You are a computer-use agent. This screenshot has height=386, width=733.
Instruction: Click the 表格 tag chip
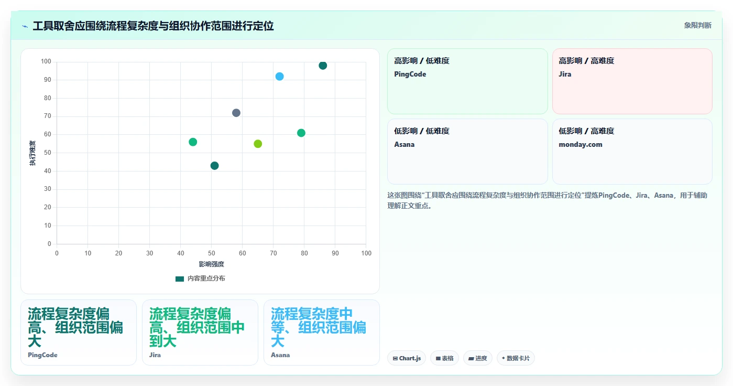[x=444, y=358]
